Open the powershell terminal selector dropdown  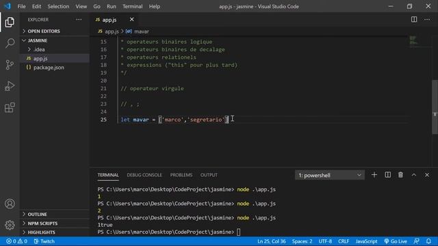click(330, 175)
